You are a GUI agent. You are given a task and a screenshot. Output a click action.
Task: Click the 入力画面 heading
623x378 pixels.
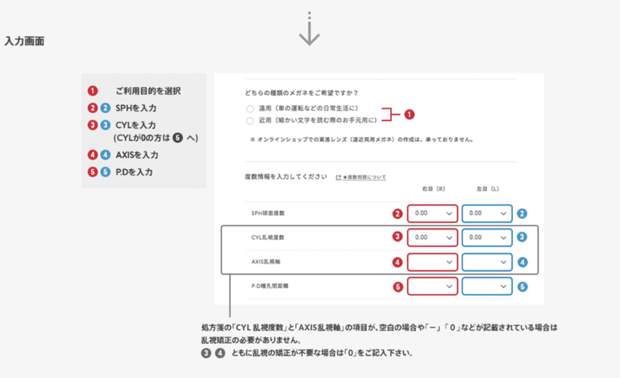pos(24,42)
